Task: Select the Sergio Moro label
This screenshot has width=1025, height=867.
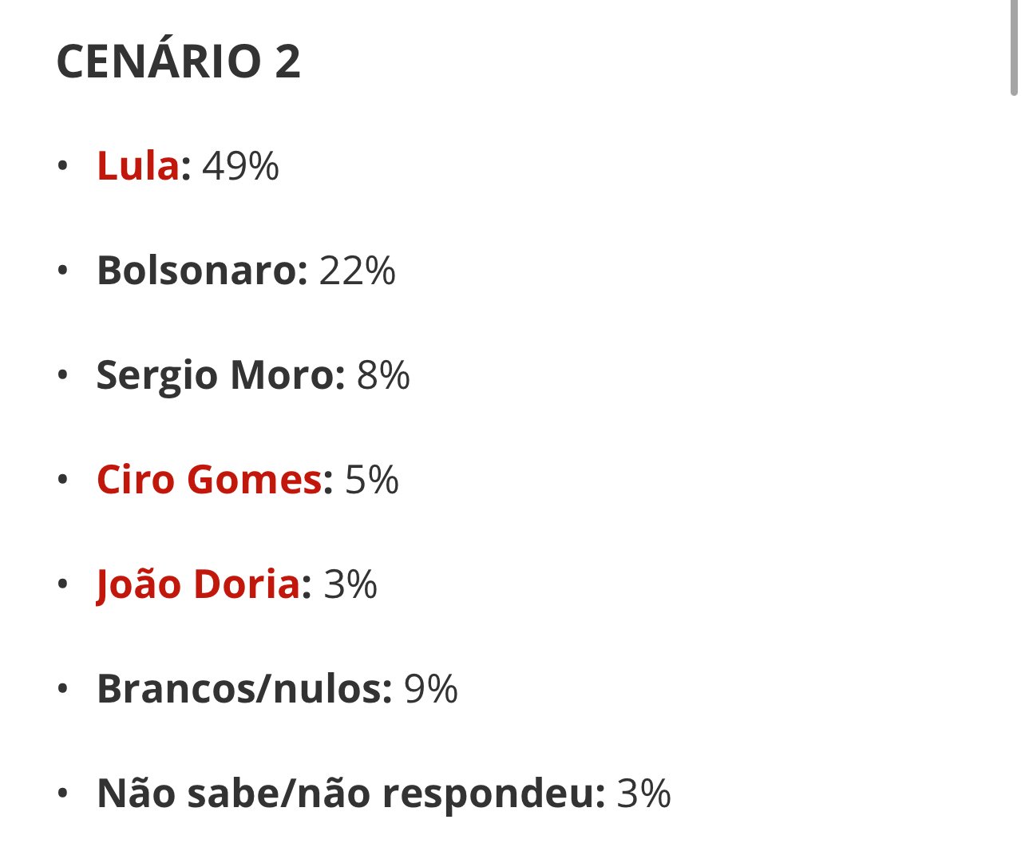Action: pyautogui.click(x=220, y=375)
